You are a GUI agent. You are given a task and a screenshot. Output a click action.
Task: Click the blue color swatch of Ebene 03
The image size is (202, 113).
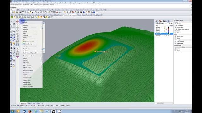click(168, 32)
